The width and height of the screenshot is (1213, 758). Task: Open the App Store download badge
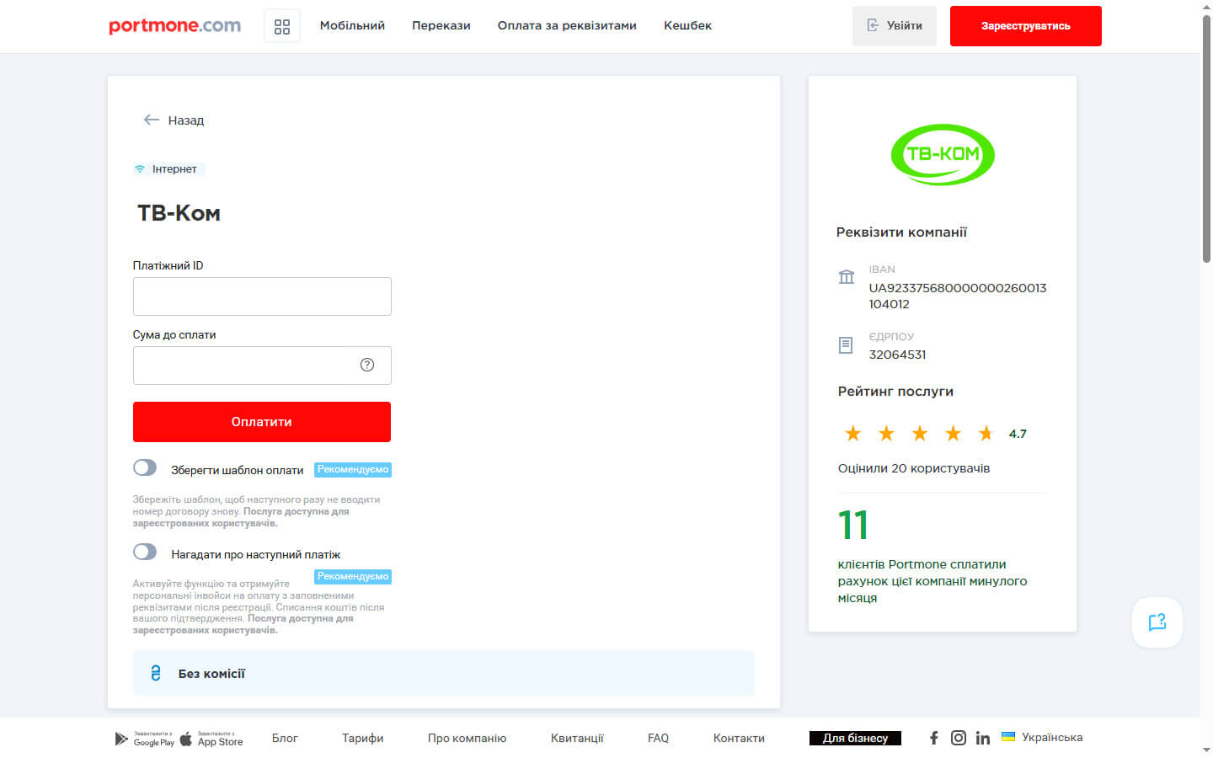click(211, 739)
